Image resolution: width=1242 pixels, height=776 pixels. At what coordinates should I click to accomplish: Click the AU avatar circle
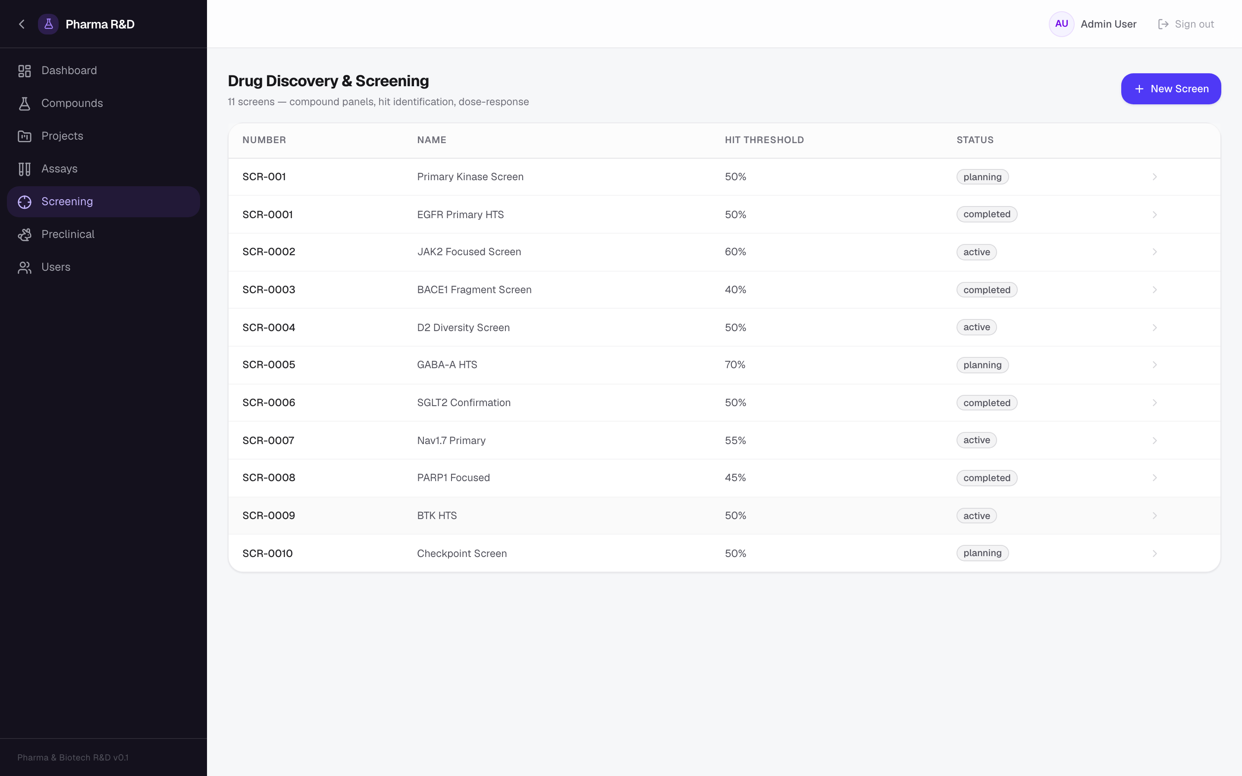click(1061, 24)
